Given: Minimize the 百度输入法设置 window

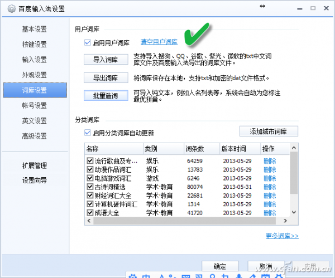Looking at the screenshot, I should click(300, 8).
